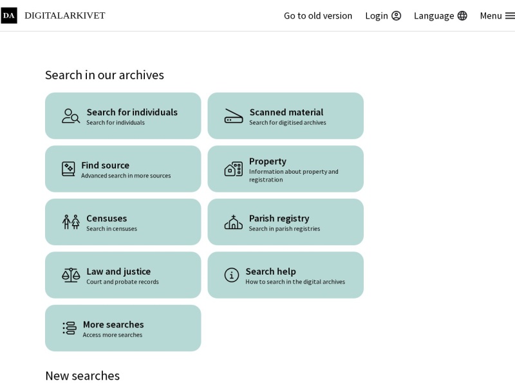Click 'Access more searches' subtitle
The width and height of the screenshot is (515, 386).
pyautogui.click(x=112, y=335)
